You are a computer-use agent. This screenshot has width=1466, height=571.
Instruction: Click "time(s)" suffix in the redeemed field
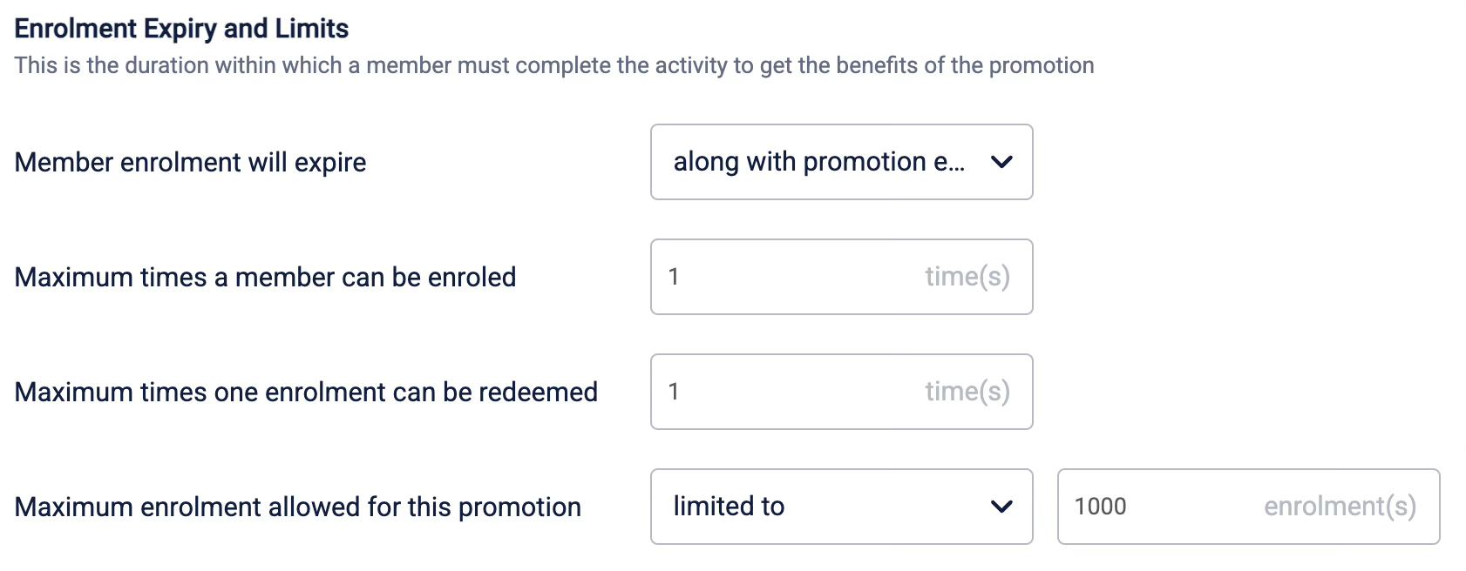967,392
